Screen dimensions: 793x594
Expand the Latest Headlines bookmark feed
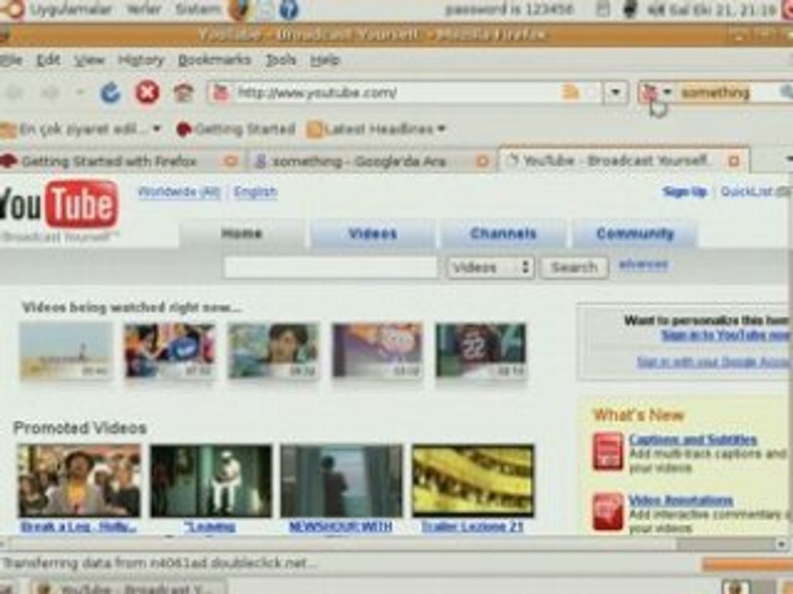[x=375, y=130]
